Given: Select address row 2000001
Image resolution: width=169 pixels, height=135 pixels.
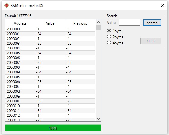Looking at the screenshot, I should [50, 34].
